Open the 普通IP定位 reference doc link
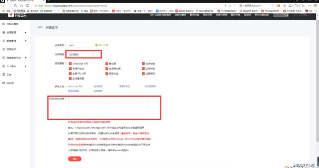The height and width of the screenshot is (168, 319). (124, 87)
